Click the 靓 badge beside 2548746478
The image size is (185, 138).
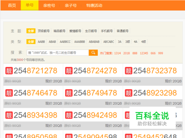pyautogui.click(x=9, y=93)
